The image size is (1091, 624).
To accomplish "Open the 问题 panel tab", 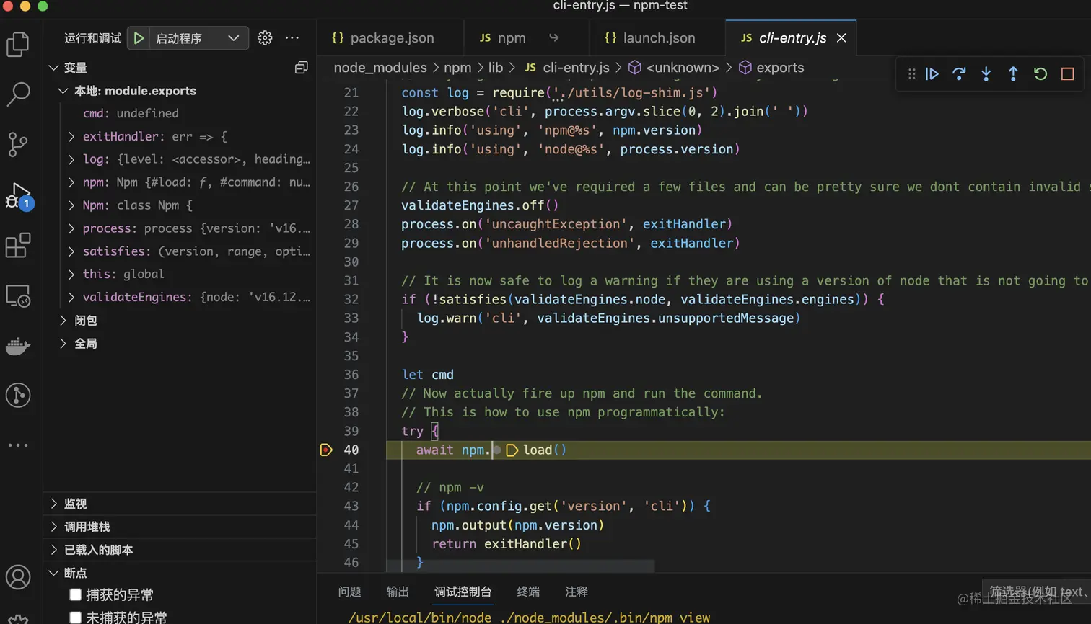I will point(349,592).
